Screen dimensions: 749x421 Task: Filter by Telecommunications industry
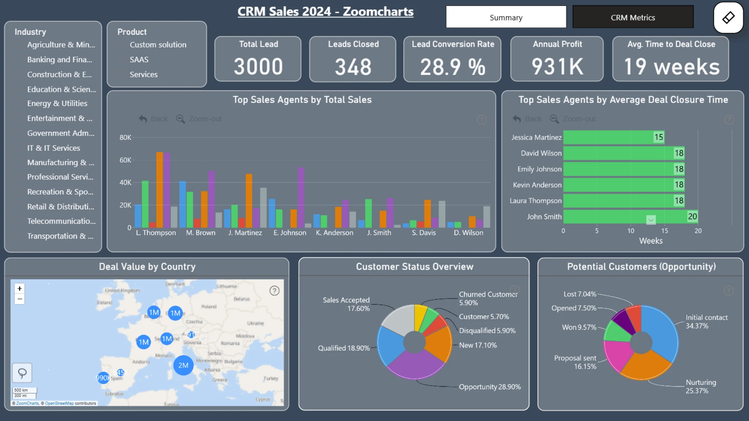(61, 221)
